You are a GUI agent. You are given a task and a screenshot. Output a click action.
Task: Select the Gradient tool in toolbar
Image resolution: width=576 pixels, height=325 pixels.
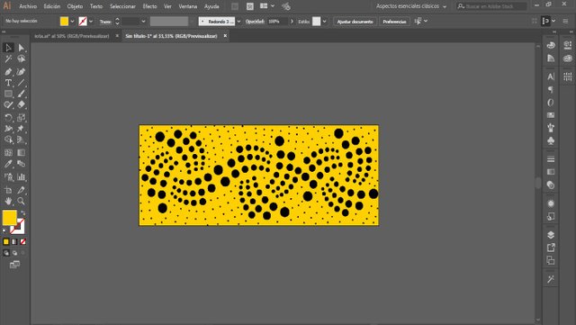[22, 152]
